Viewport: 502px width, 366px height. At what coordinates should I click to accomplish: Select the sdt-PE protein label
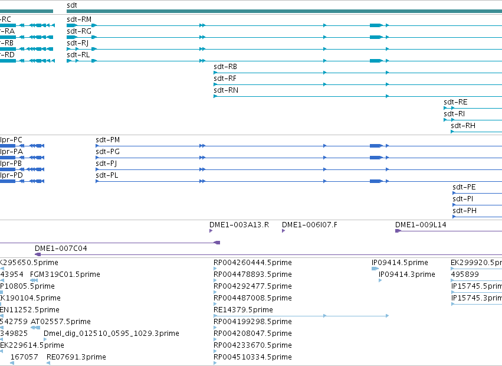(x=464, y=187)
